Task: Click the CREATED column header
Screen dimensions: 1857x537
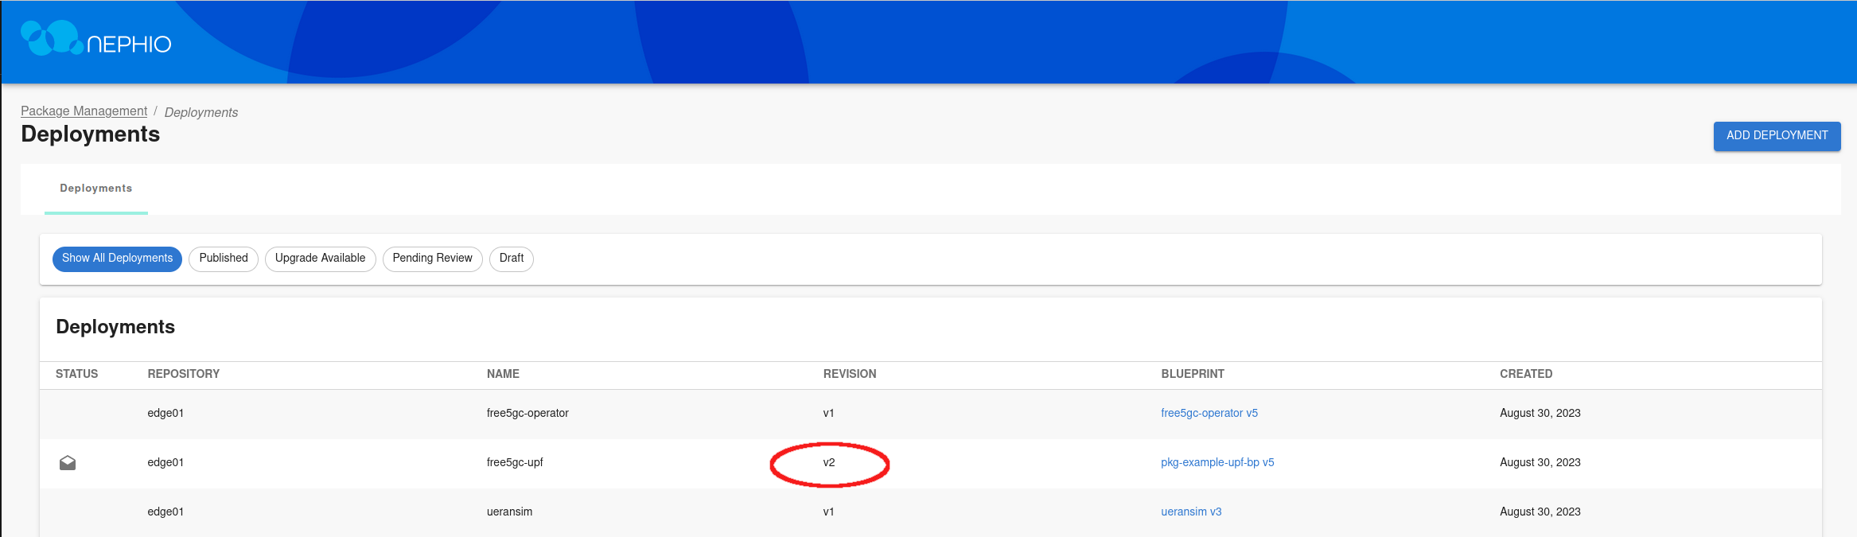Action: [x=1525, y=374]
